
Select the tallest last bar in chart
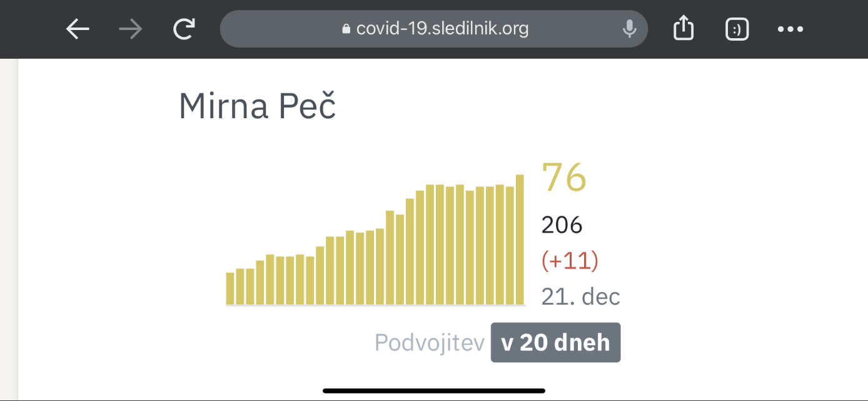[520, 240]
